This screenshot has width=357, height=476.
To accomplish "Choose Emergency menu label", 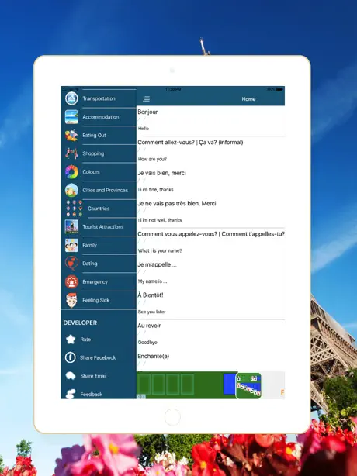I will click(95, 282).
